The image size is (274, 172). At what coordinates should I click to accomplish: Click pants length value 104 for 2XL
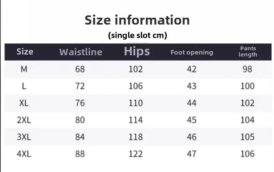[247, 120]
